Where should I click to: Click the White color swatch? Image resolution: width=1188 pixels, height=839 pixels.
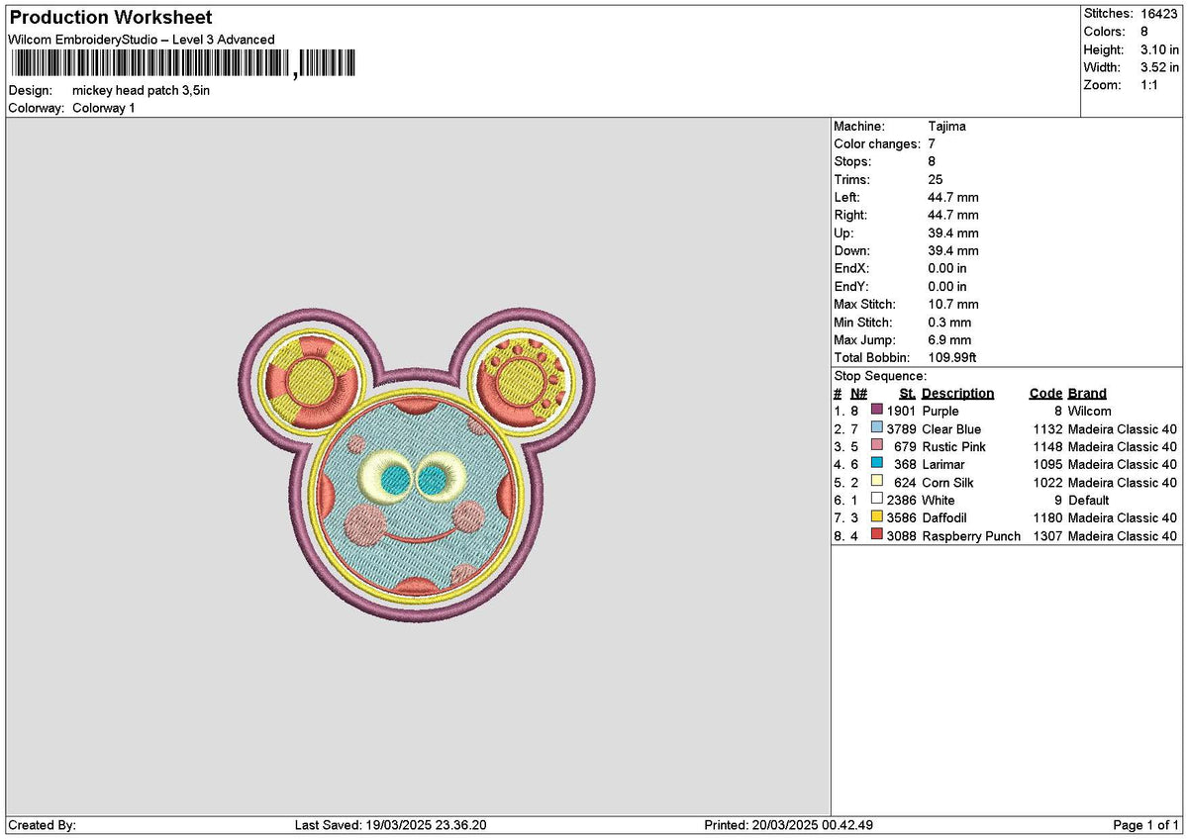click(876, 500)
